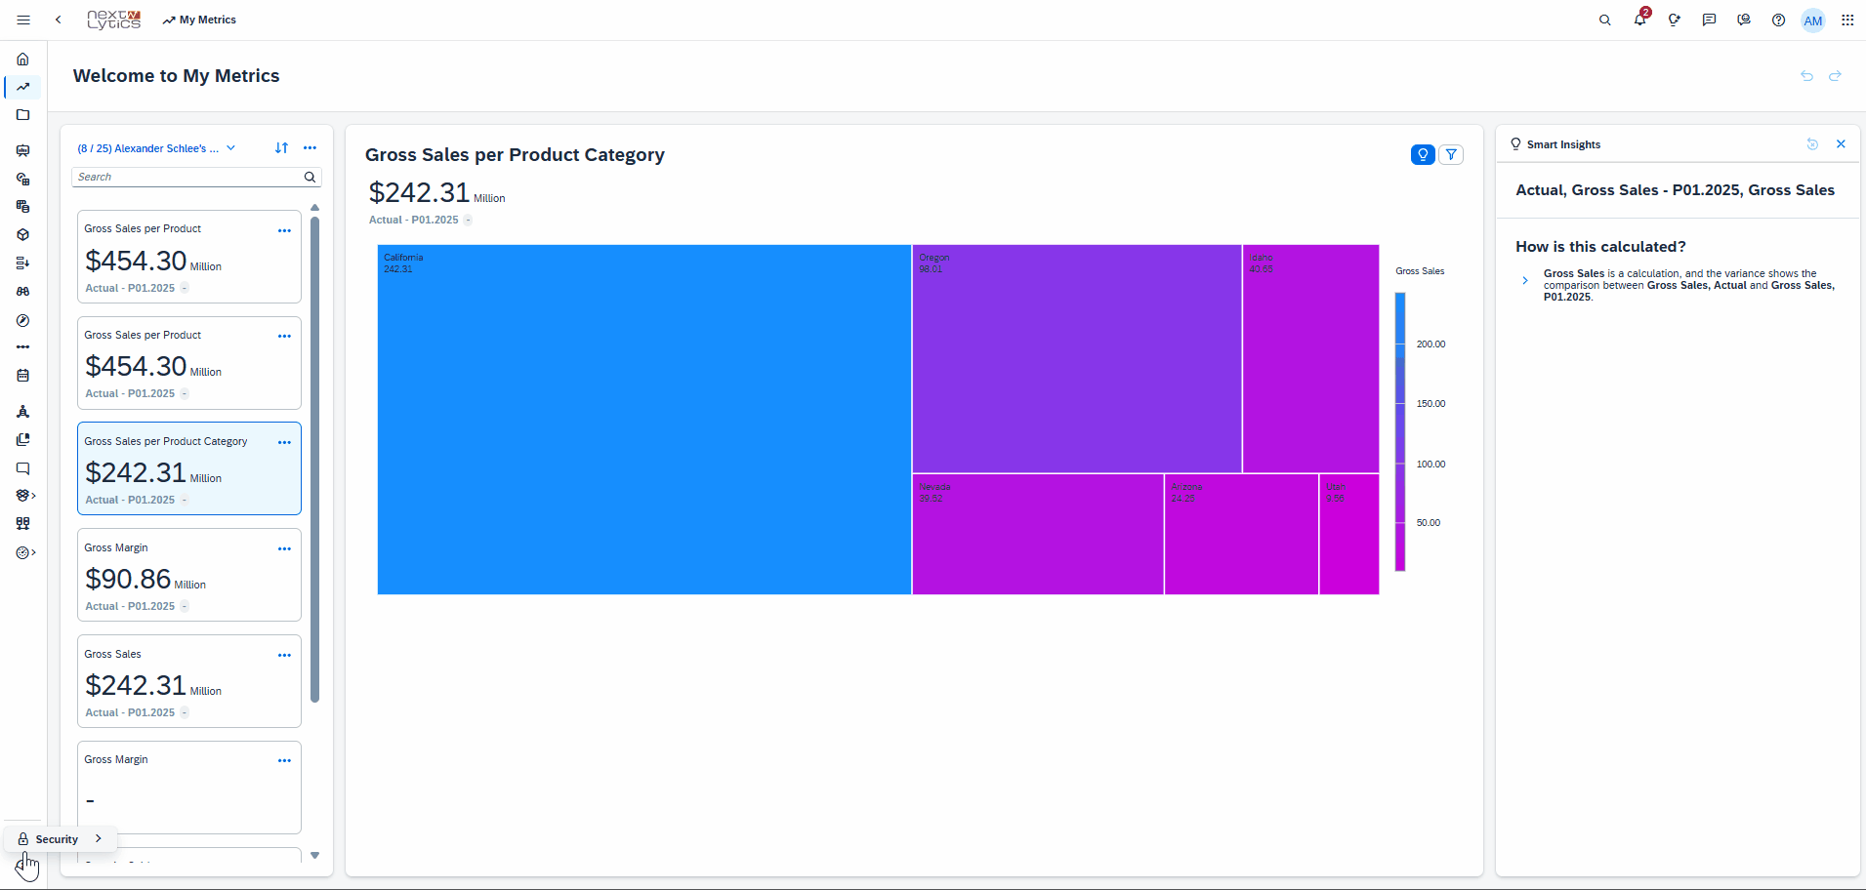Expand Alexander Schlee's metrics collection dropdown
1866x890 pixels.
231,148
